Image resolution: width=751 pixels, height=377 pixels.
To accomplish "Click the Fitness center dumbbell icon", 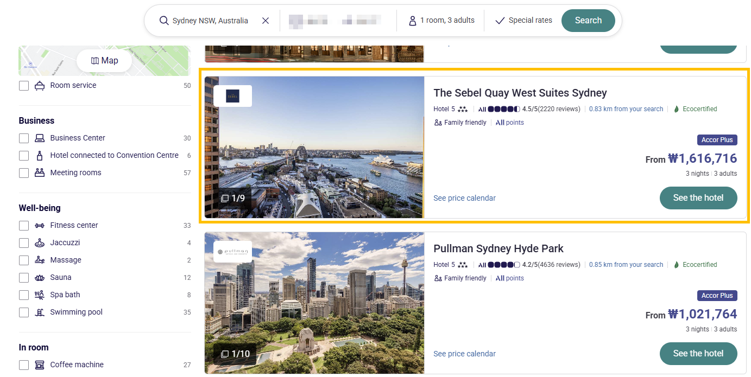I will coord(40,226).
